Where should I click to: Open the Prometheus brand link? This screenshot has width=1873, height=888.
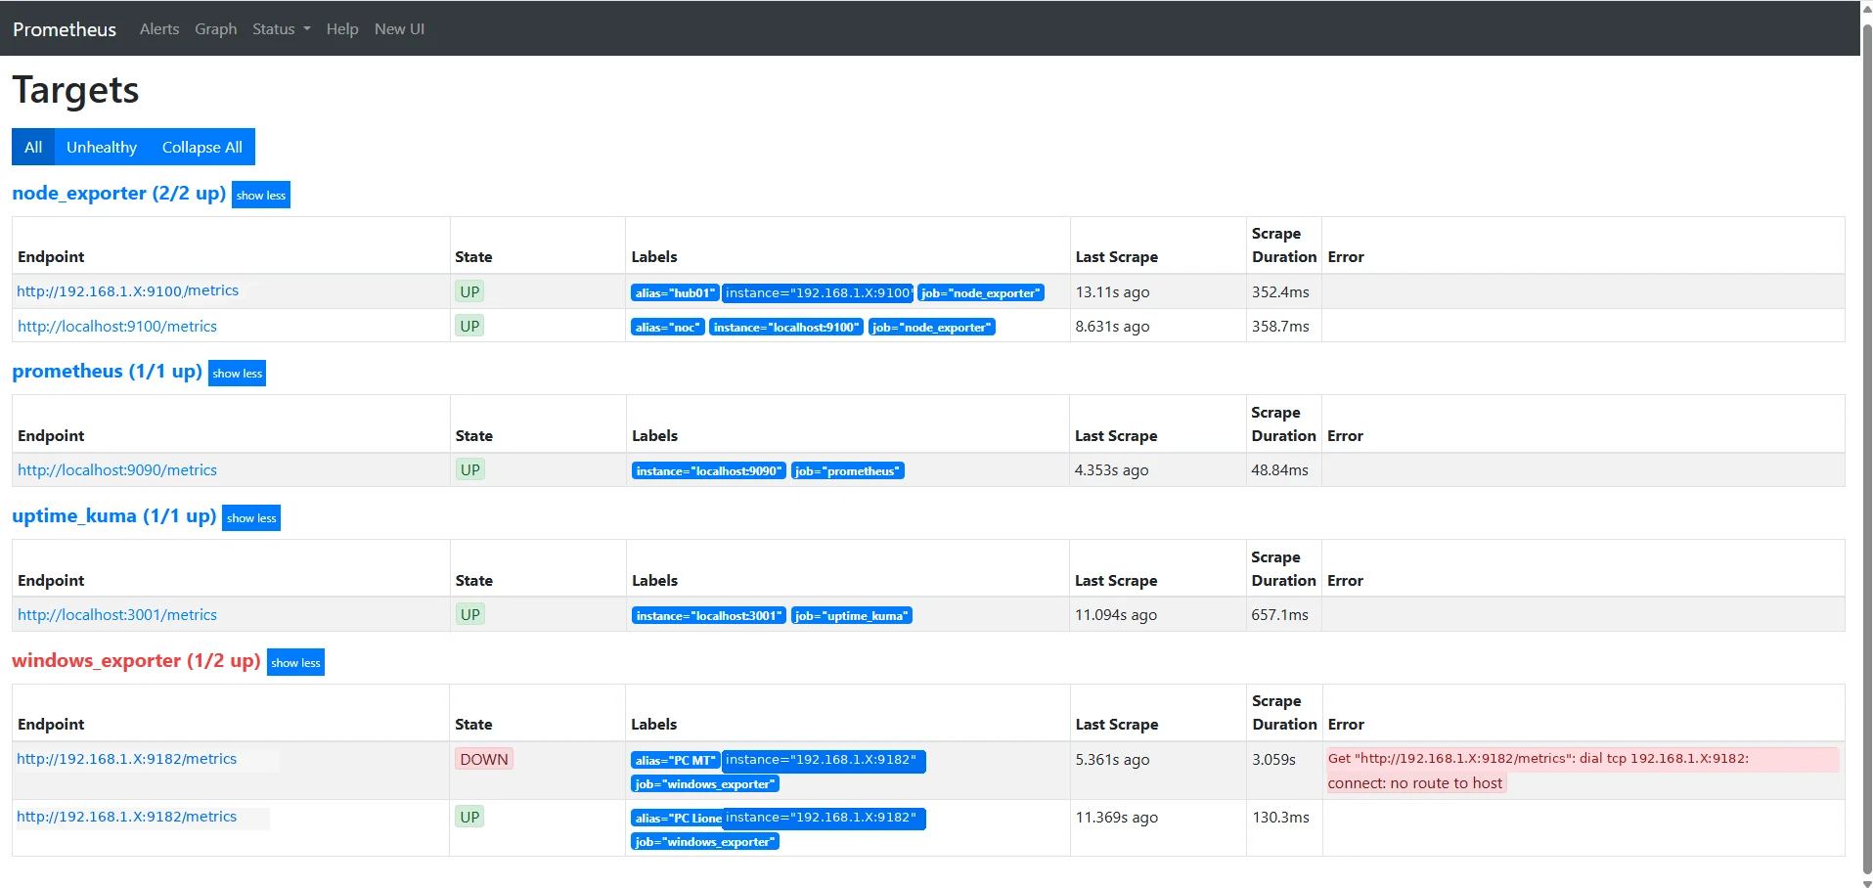pos(65,29)
